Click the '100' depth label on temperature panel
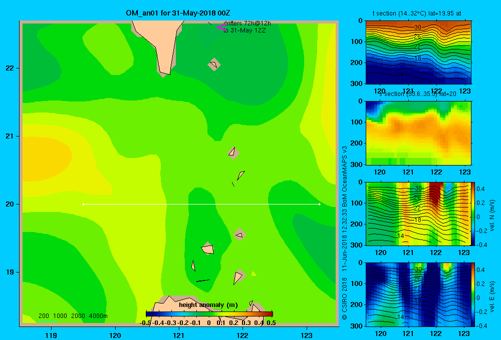This screenshot has height=340, width=501. click(356, 41)
